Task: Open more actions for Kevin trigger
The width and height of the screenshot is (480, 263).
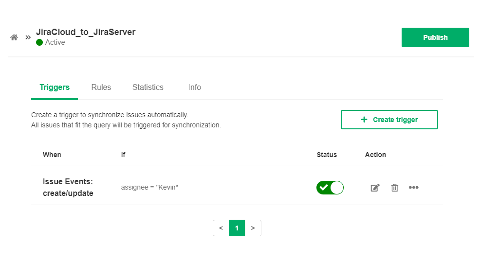Action: tap(414, 188)
